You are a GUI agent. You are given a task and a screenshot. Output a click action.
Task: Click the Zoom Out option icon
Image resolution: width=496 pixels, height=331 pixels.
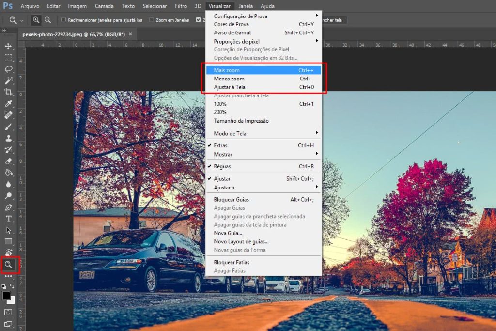click(47, 20)
